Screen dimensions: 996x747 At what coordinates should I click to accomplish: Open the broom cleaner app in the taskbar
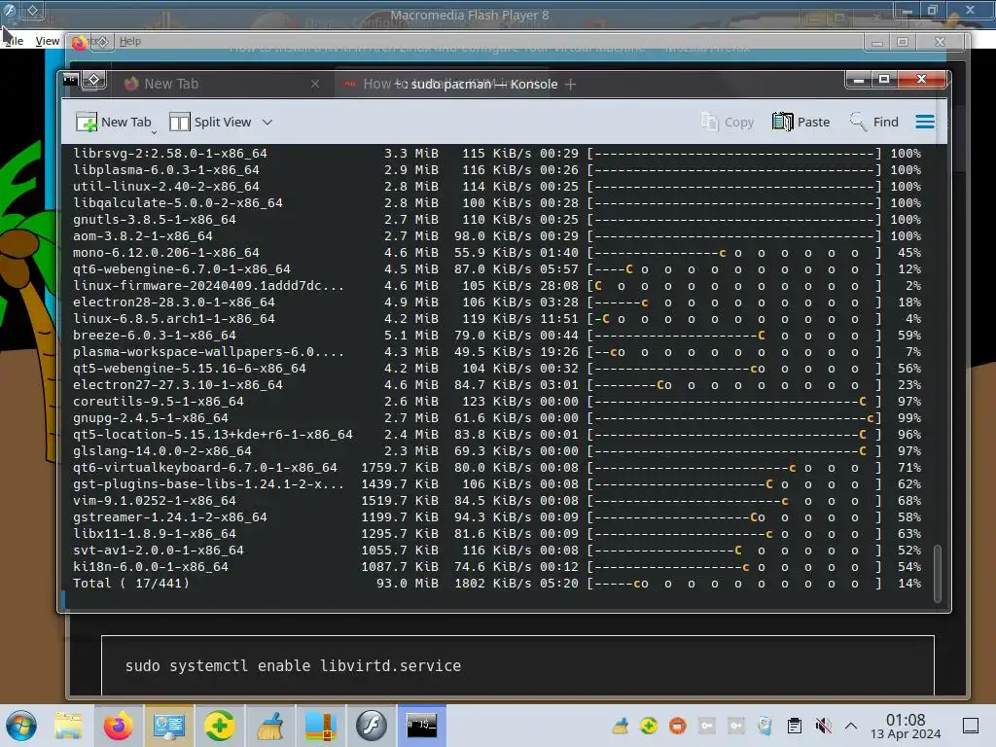(x=270, y=726)
